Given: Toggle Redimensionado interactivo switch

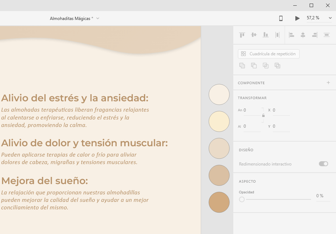Looking at the screenshot, I should pos(324,164).
